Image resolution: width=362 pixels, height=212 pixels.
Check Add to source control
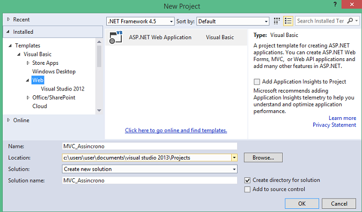point(247,190)
